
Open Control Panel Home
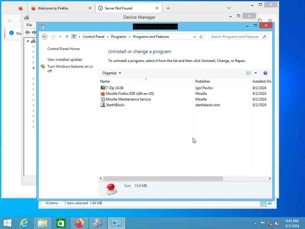coord(63,49)
